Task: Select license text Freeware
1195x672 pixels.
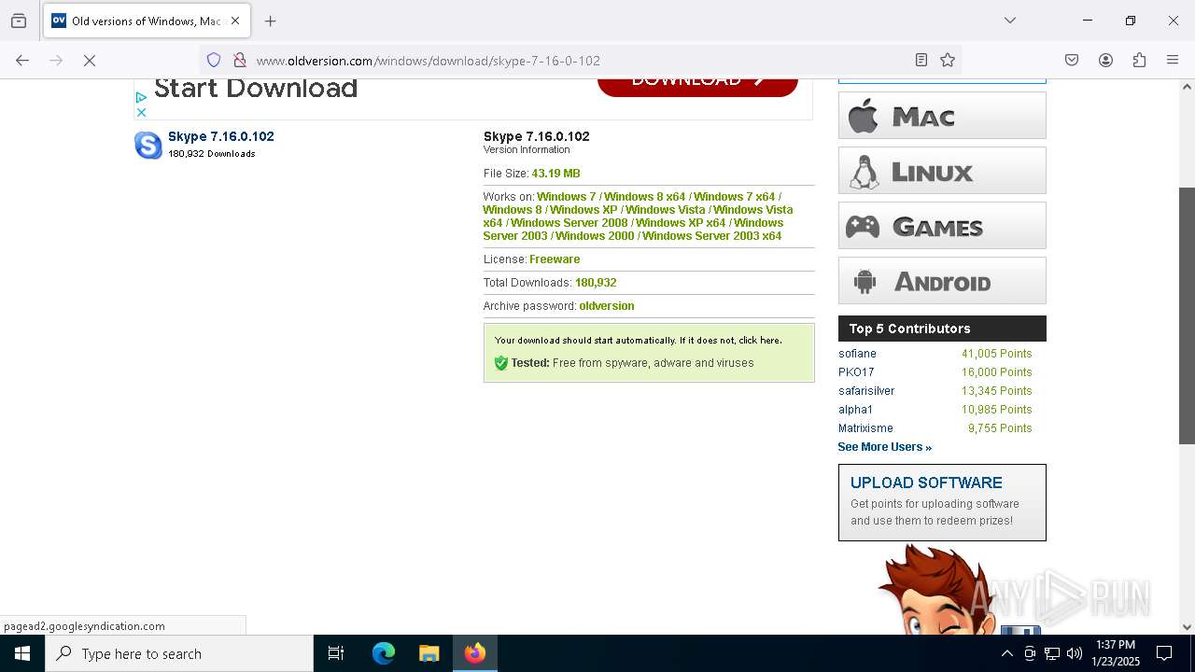Action: click(555, 259)
